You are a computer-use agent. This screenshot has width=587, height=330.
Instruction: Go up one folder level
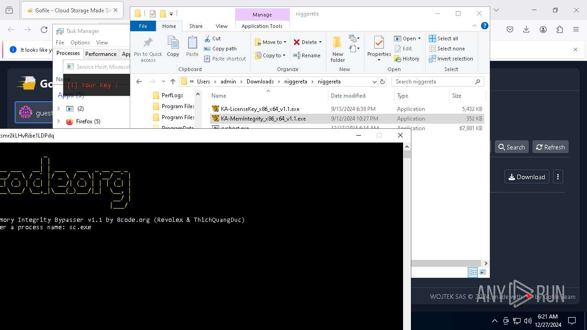tap(172, 82)
